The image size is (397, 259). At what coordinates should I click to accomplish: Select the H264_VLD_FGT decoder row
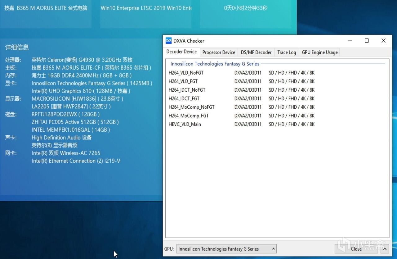(x=242, y=81)
